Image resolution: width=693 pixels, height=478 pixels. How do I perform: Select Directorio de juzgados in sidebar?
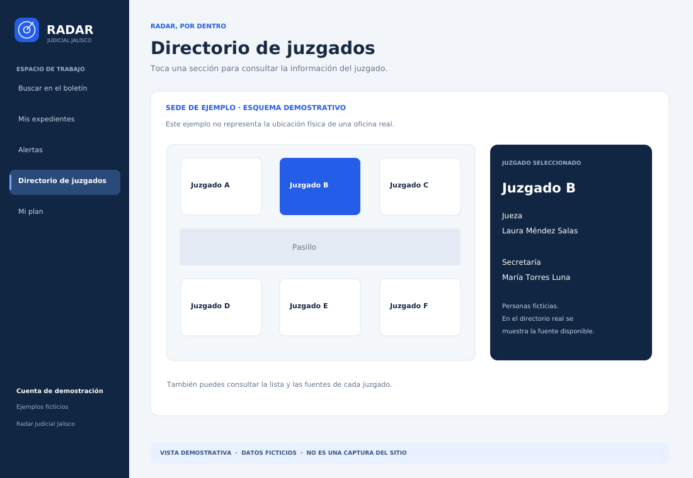64,182
